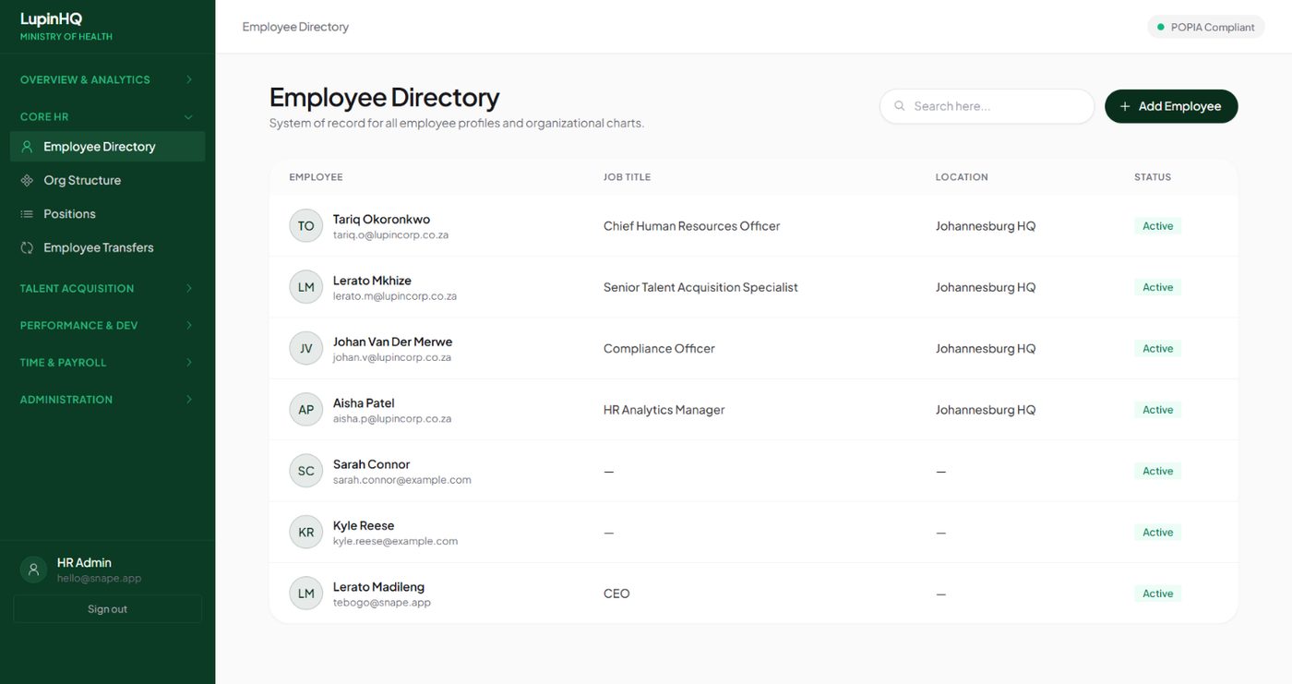Click Senior Talent Acquisition Specialist title
Viewport: 1292px width, 684px height.
pos(700,287)
